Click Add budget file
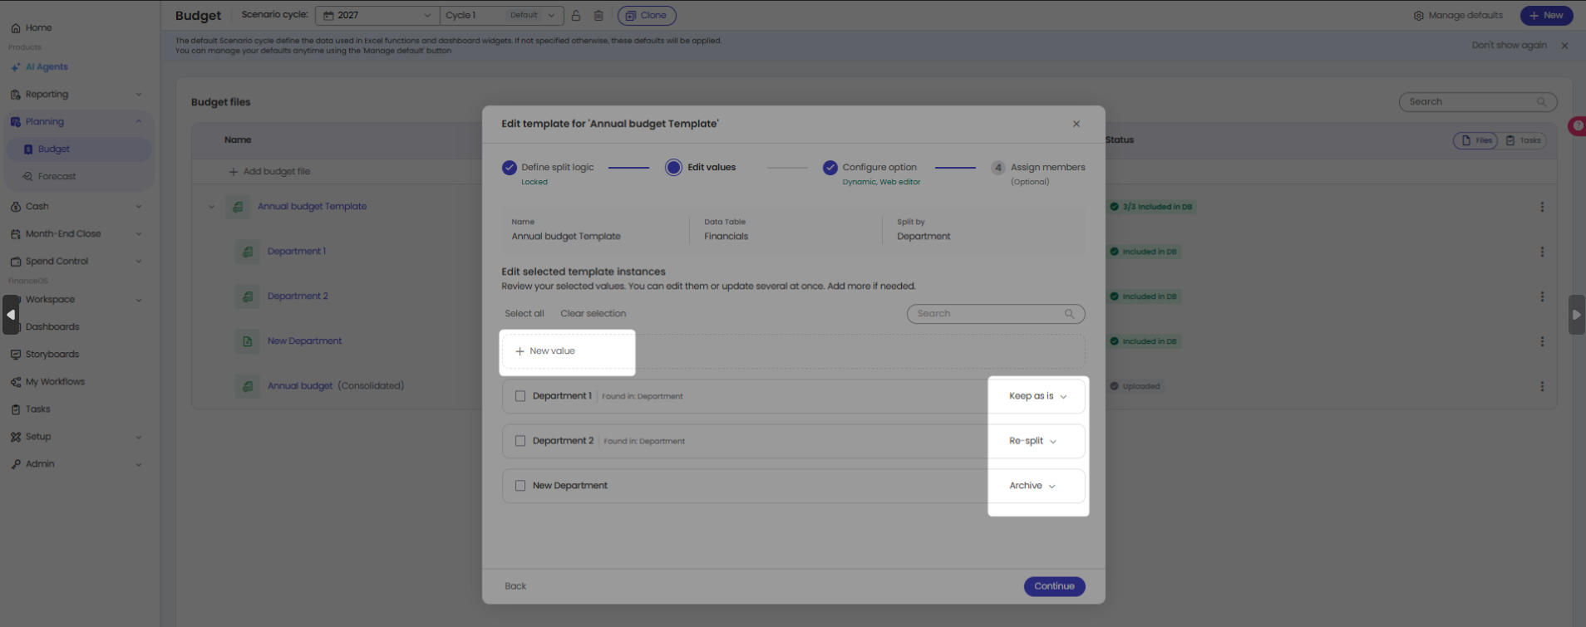Image resolution: width=1586 pixels, height=627 pixels. tap(269, 171)
